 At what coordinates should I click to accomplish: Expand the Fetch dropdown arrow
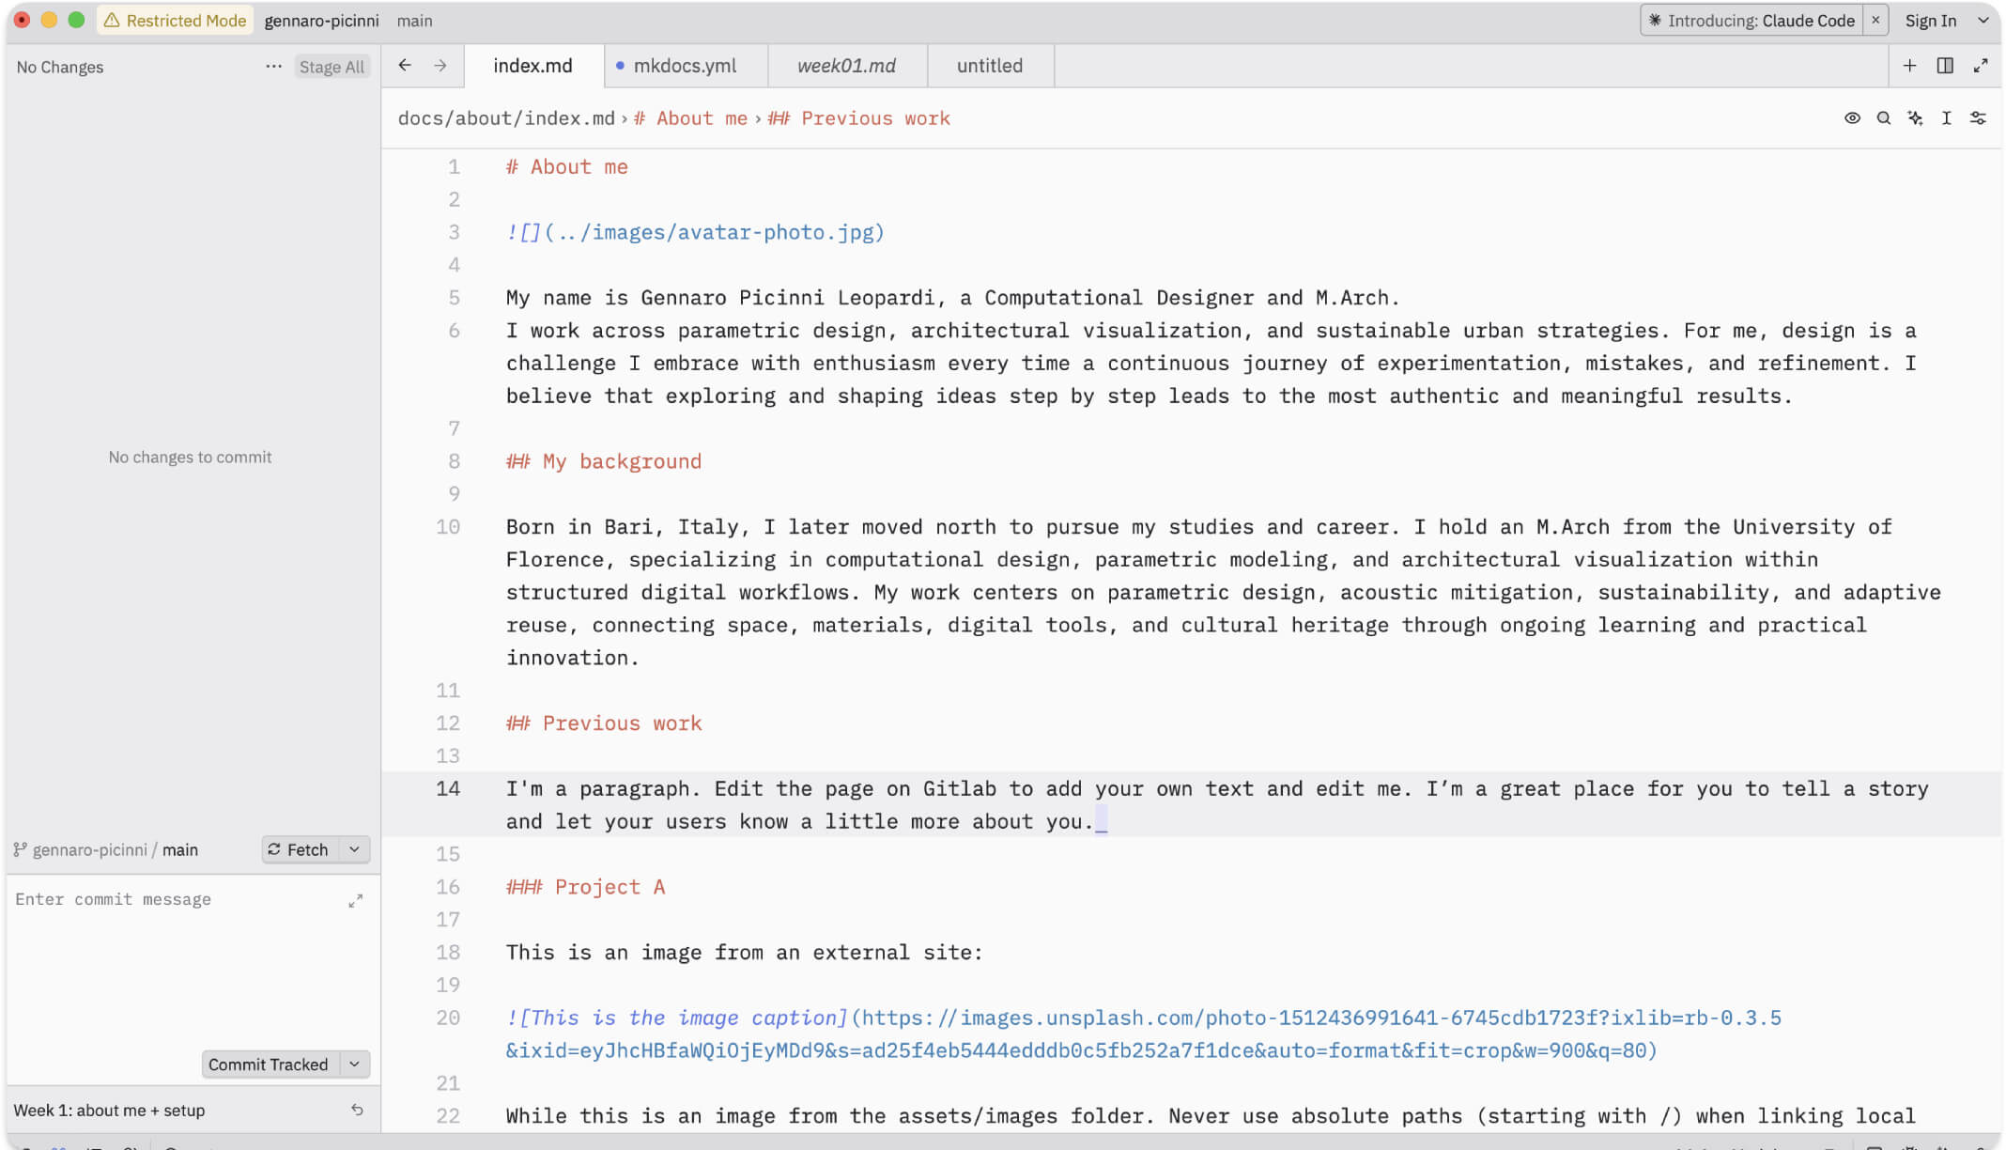(354, 849)
